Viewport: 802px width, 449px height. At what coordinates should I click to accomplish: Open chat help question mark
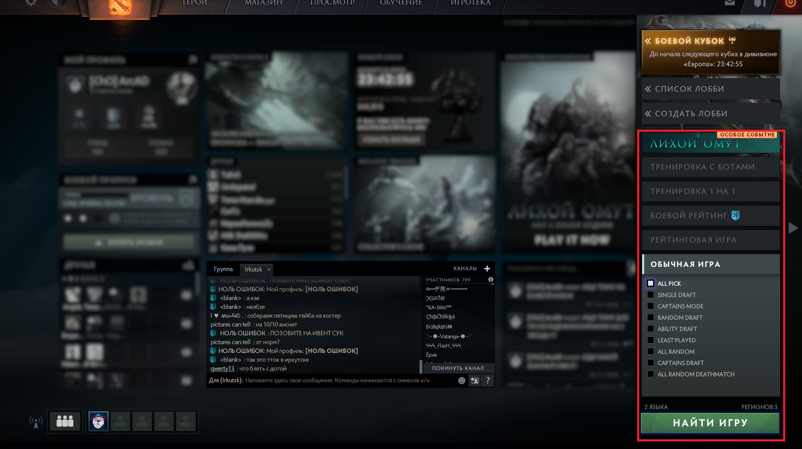point(487,381)
